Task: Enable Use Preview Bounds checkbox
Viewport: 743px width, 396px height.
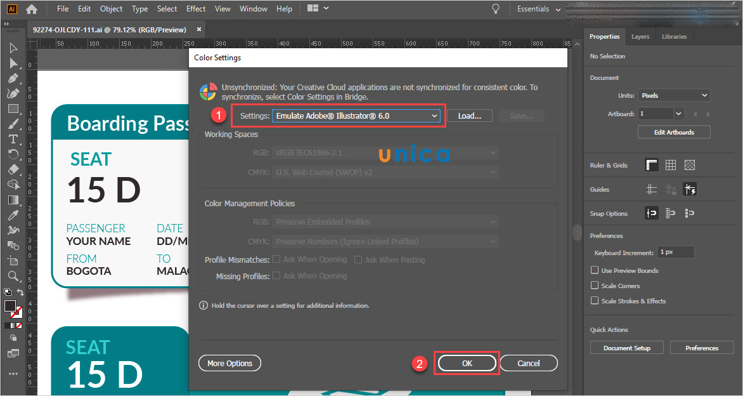Action: click(x=595, y=270)
